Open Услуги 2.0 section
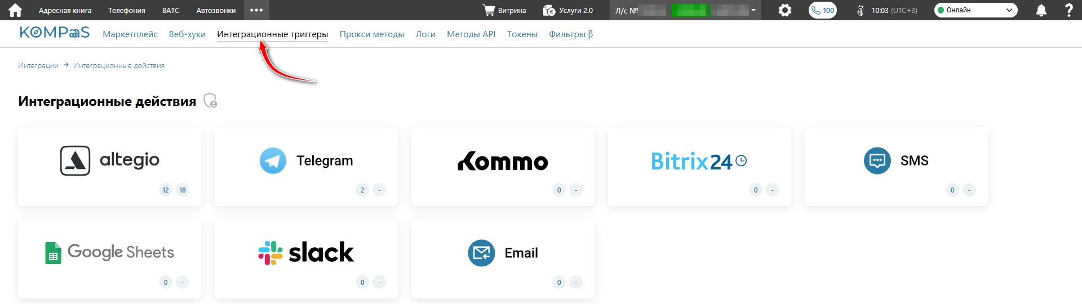The width and height of the screenshot is (1082, 304). click(568, 10)
